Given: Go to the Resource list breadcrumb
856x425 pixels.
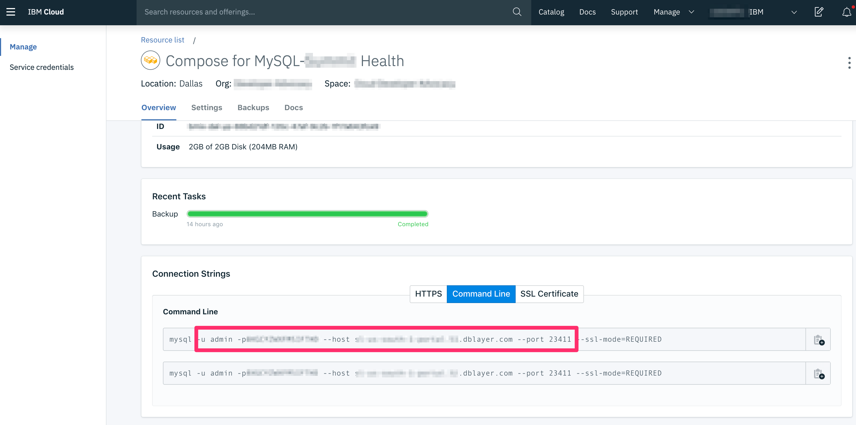Looking at the screenshot, I should [162, 40].
